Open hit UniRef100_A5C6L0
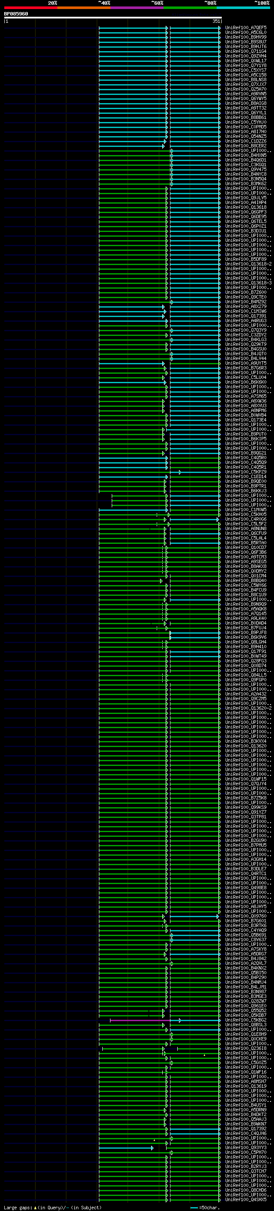The width and height of the screenshot is (274, 1211). (x=246, y=33)
